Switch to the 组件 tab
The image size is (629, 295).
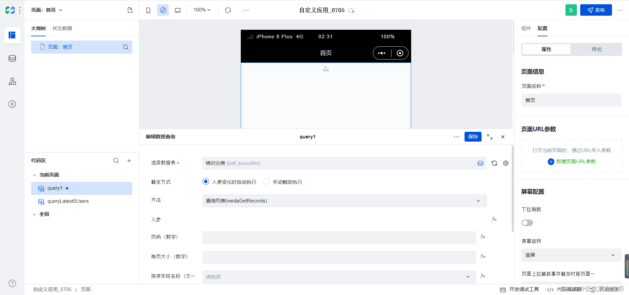tap(526, 28)
